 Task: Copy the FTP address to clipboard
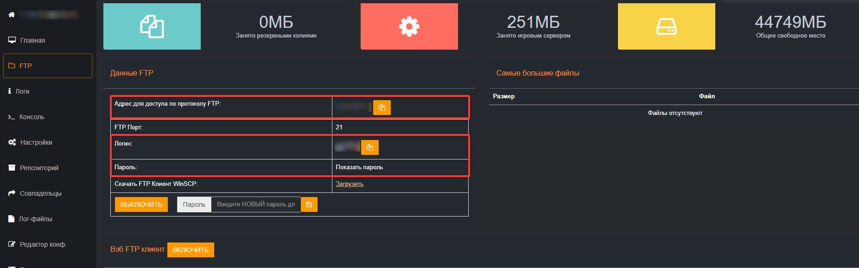[x=382, y=108]
